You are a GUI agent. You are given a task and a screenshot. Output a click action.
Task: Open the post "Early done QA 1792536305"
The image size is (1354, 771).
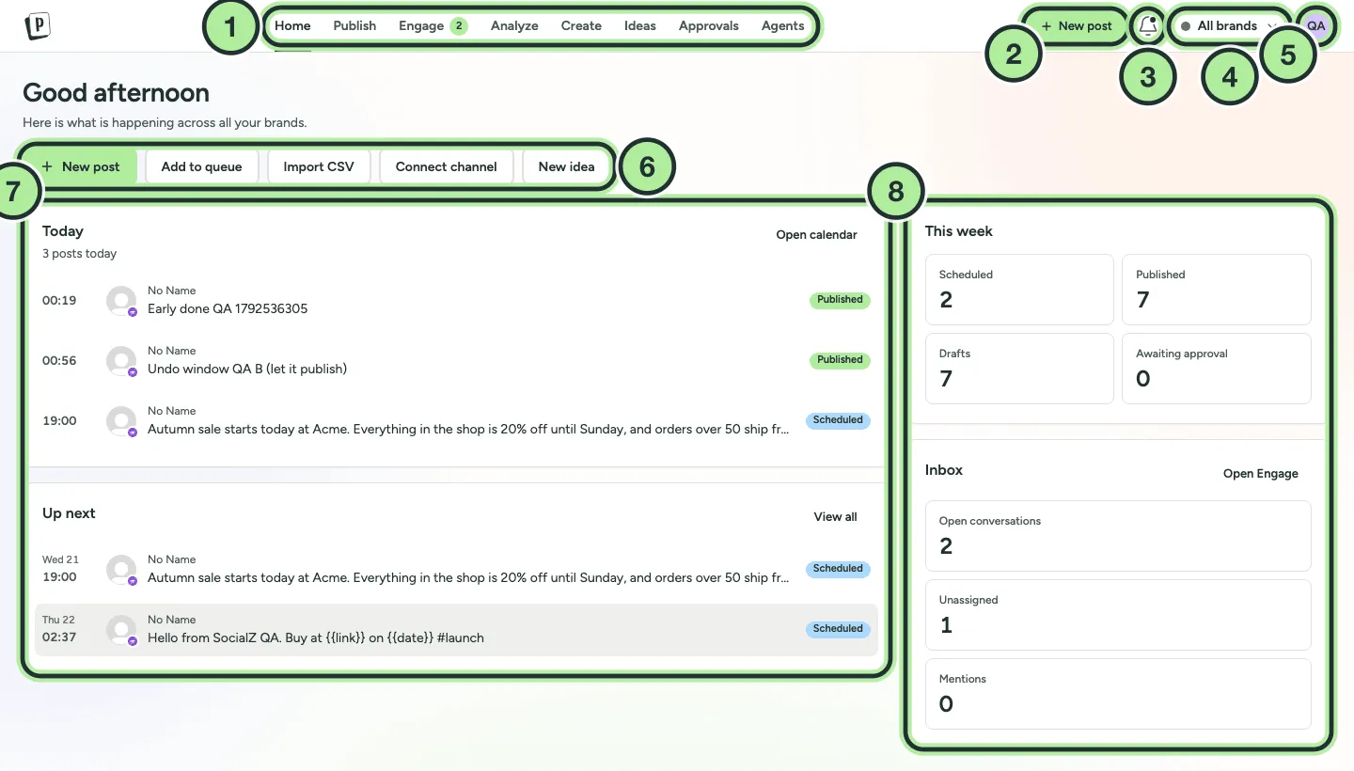point(456,301)
